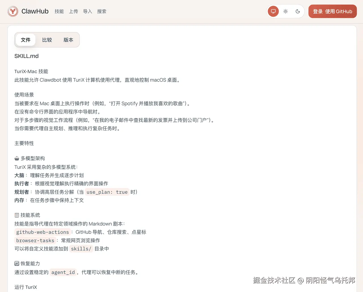Click the 主要特性 heading
Image resolution: width=363 pixels, height=292 pixels.
pyautogui.click(x=24, y=143)
